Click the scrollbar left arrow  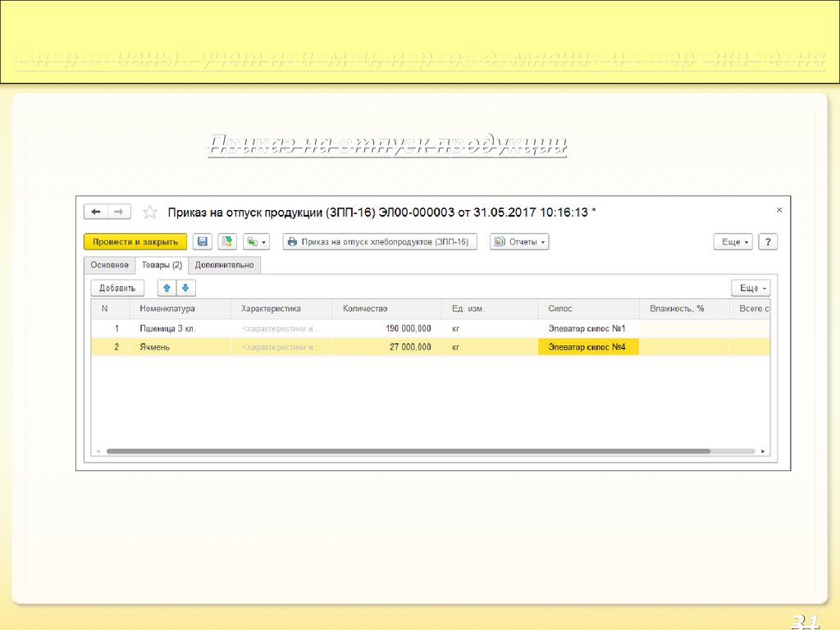pos(98,451)
